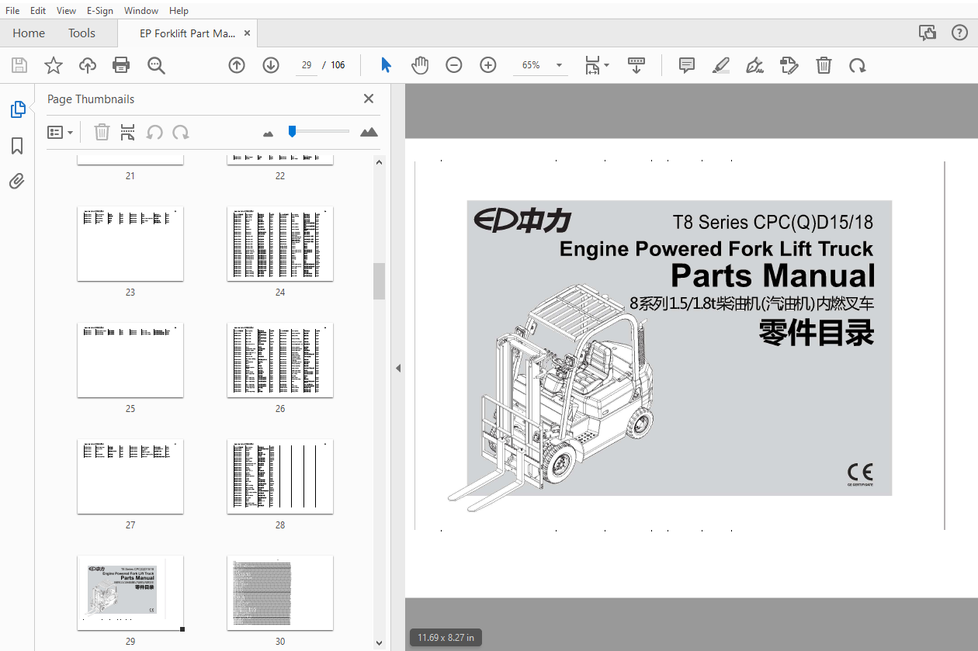Open the help question mark icon

click(x=959, y=33)
